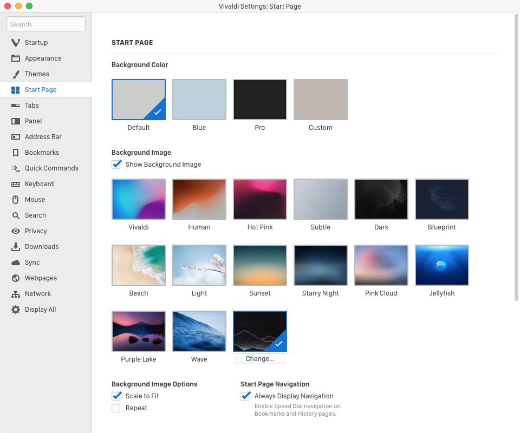Screen dimensions: 520x433
Task: Disable Show Background Image checkbox
Action: (116, 165)
